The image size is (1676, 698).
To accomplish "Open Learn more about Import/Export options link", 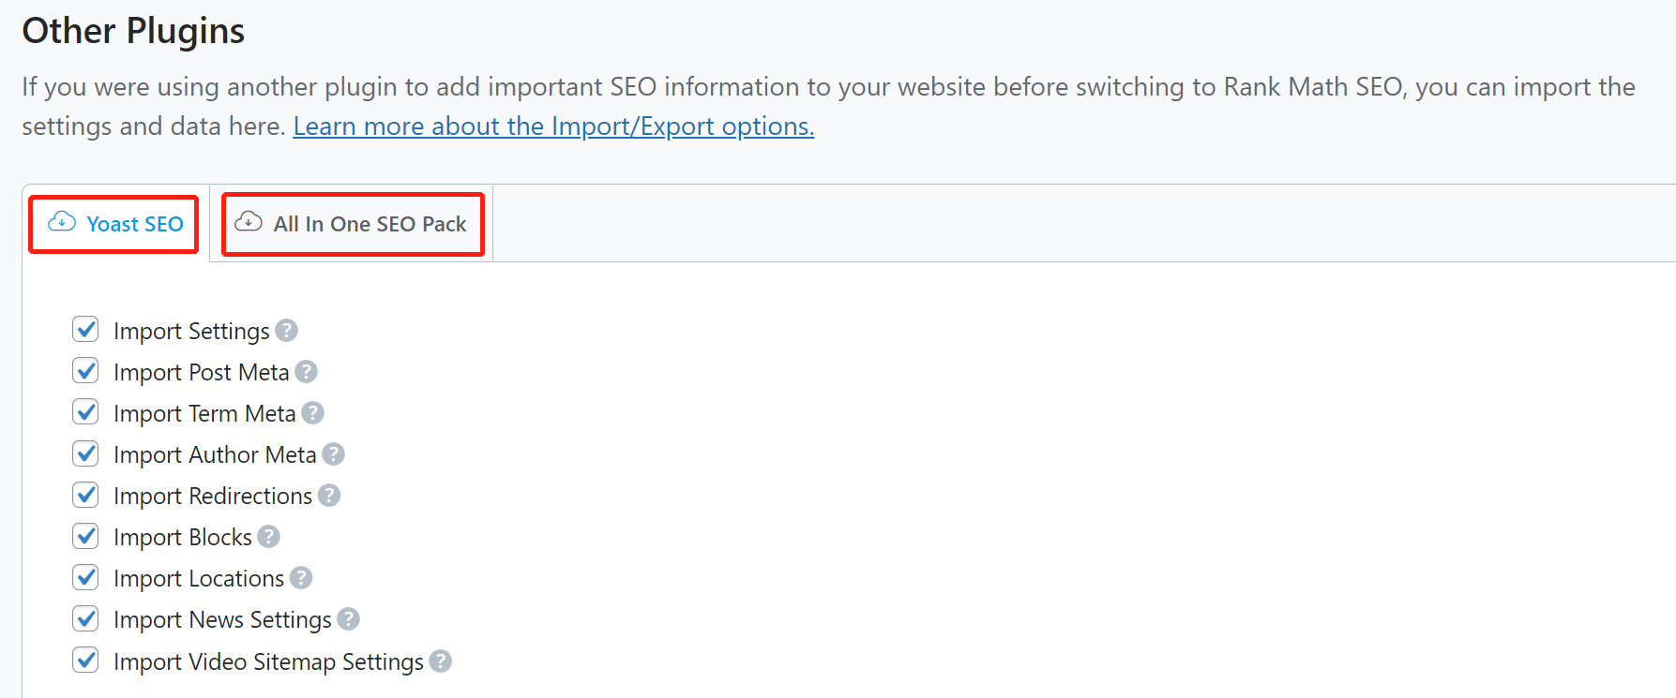I will click(553, 126).
